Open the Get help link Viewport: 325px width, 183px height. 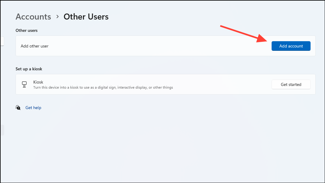pos(33,108)
